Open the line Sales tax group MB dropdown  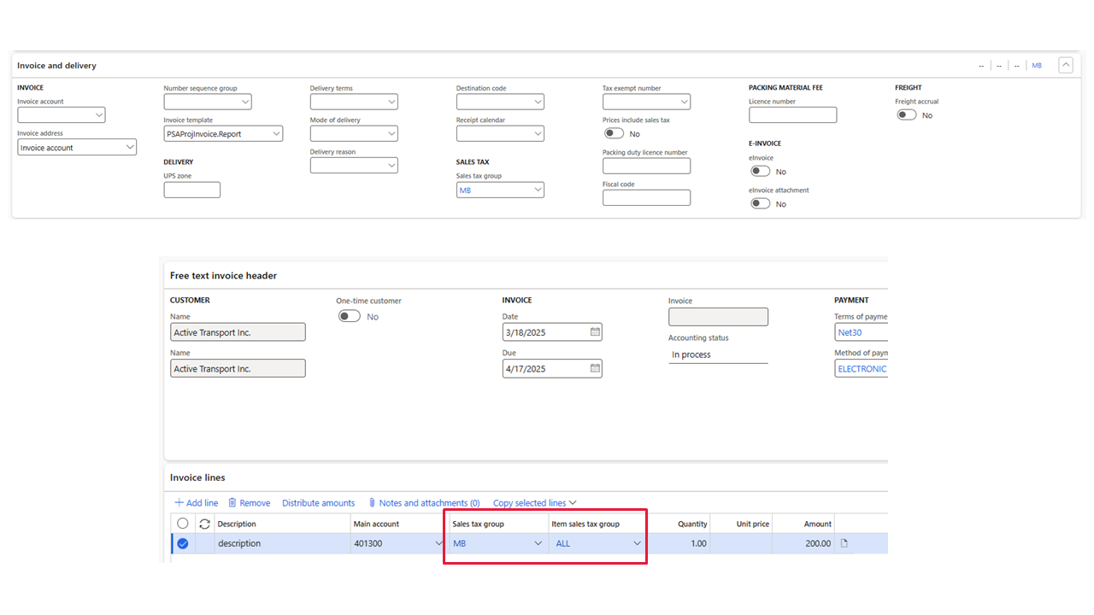tap(538, 543)
